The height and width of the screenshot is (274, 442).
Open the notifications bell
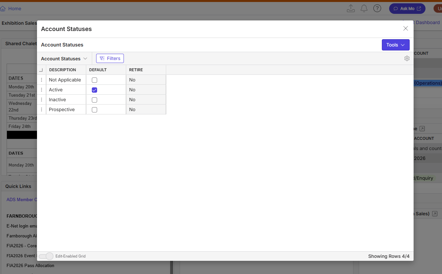364,9
